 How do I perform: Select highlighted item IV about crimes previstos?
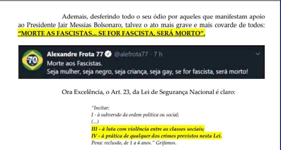[156, 136]
